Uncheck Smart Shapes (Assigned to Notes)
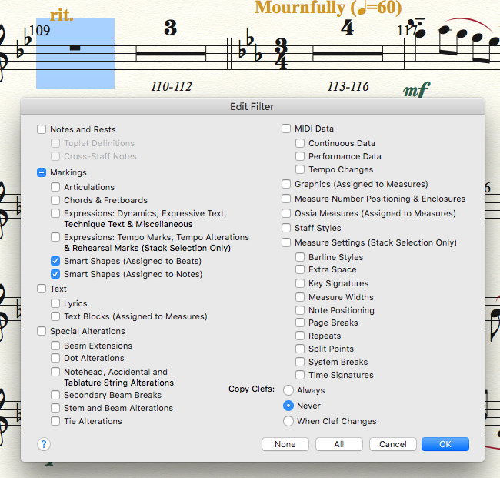Viewport: 500px width, 478px height. [x=55, y=274]
